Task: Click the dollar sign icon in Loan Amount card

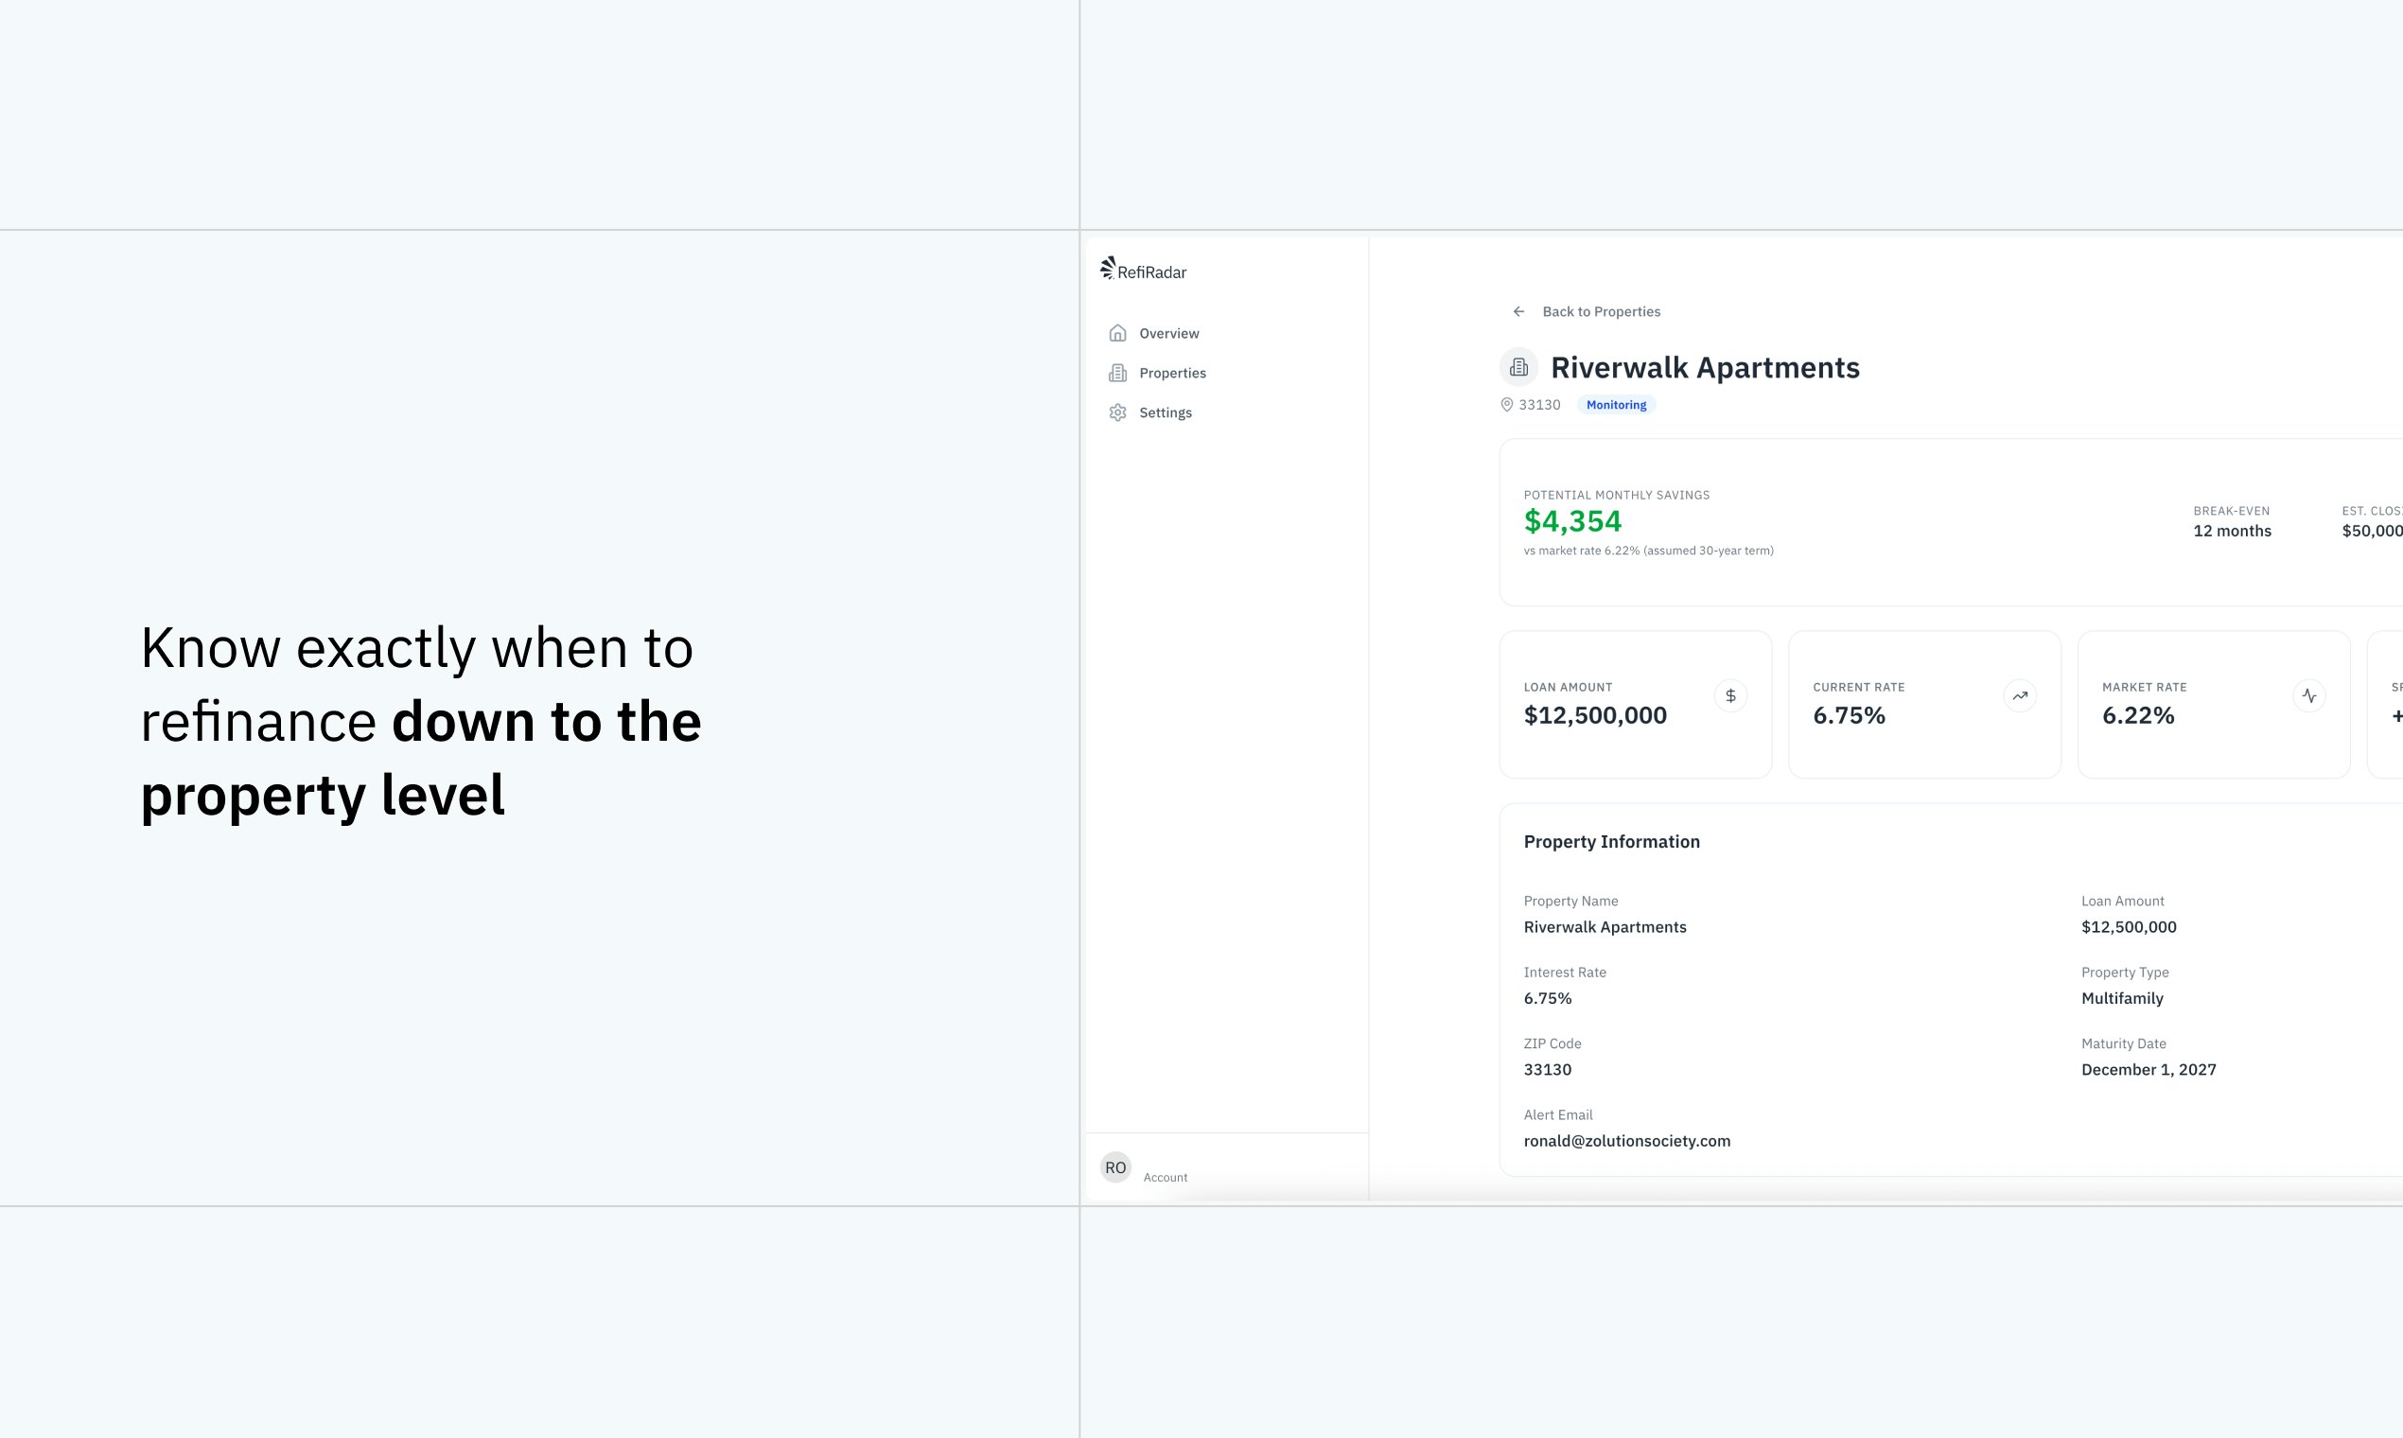Action: coord(1730,695)
